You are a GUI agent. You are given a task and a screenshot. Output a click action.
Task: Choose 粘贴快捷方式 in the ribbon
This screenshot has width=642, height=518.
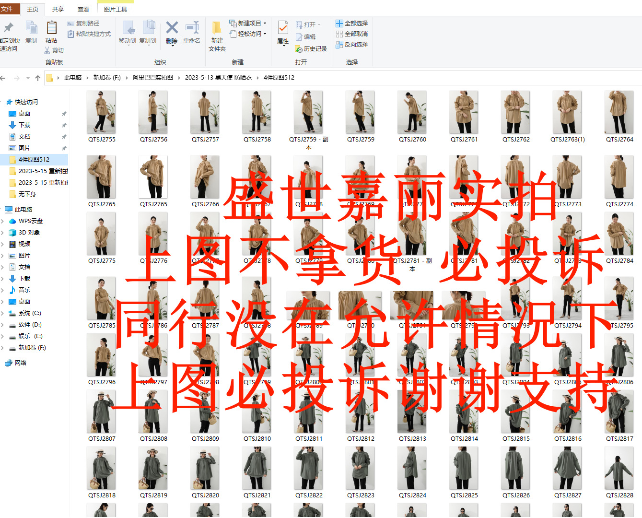coord(89,34)
